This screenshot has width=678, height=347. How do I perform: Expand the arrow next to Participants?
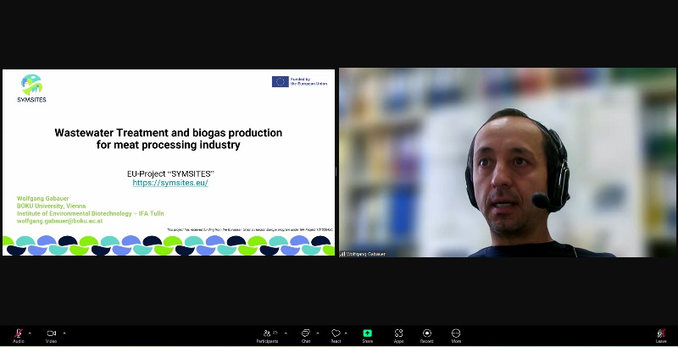(286, 333)
